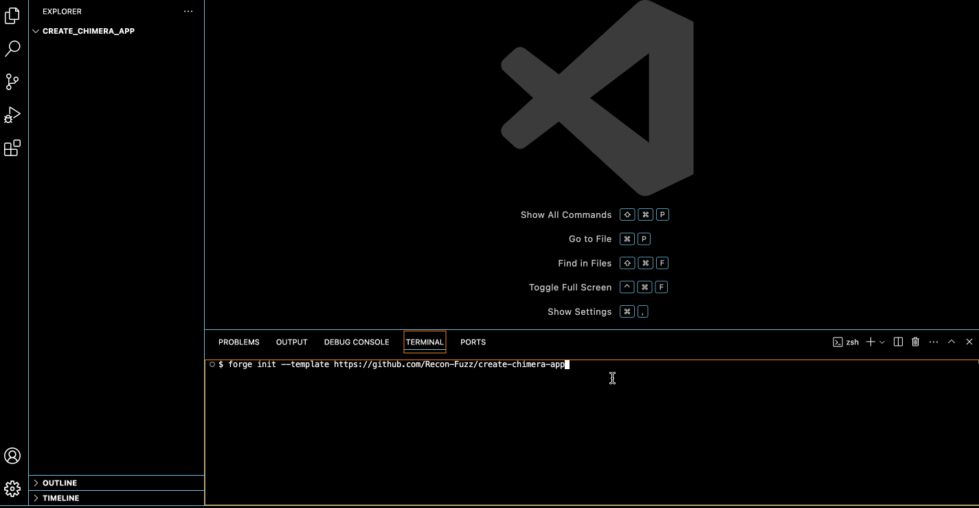Open the Source Control view
The image size is (979, 508).
[12, 82]
